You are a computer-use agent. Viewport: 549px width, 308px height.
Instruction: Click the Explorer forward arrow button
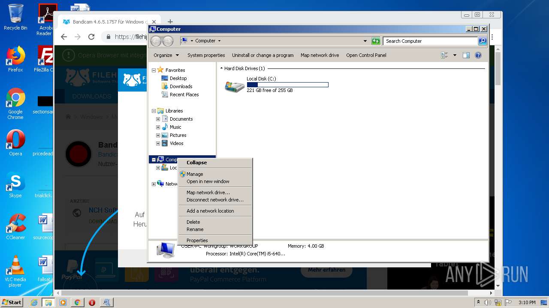pyautogui.click(x=168, y=41)
